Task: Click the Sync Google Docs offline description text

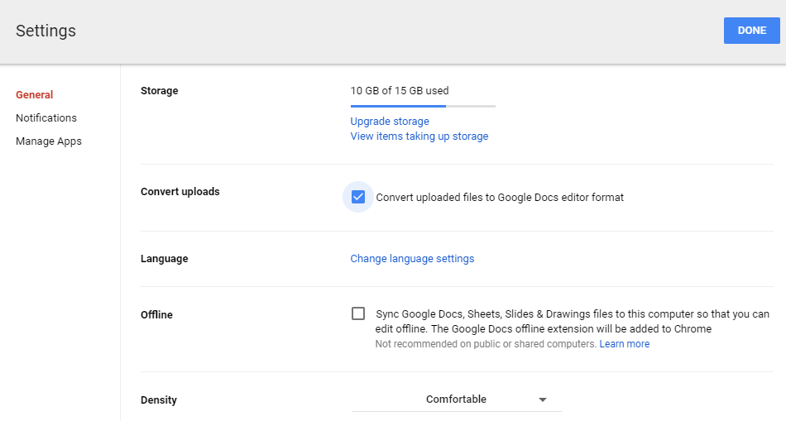Action: coord(572,321)
